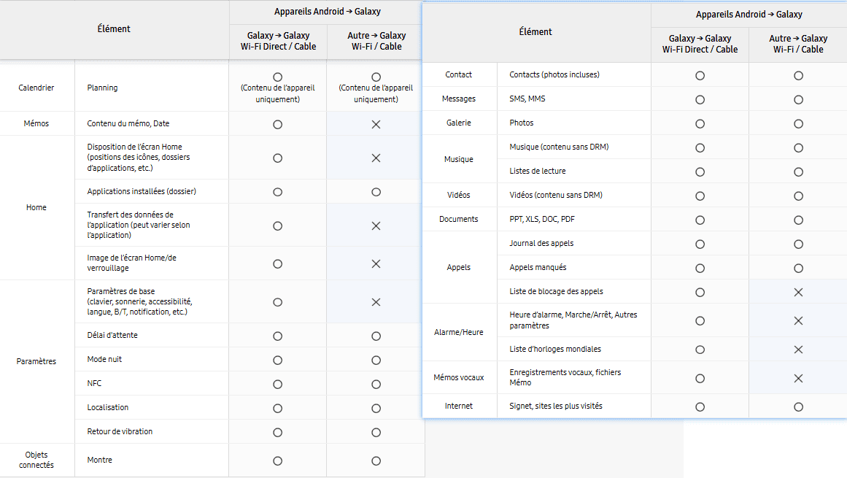The image size is (847, 478).
Task: Click the 'Liste de blocage des appels' cell
Action: 573,291
